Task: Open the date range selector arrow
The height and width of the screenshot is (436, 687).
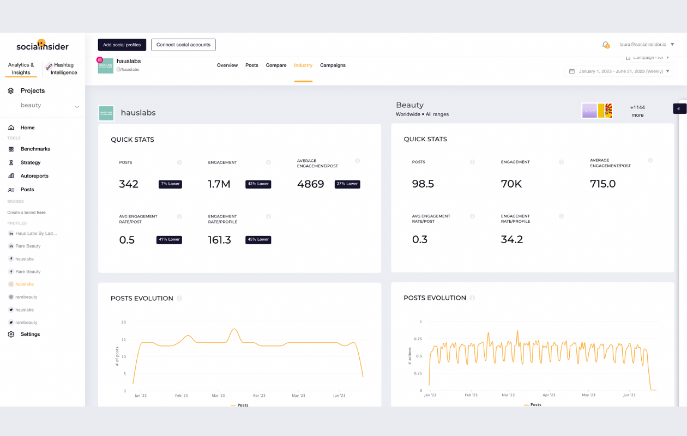Action: (x=667, y=71)
